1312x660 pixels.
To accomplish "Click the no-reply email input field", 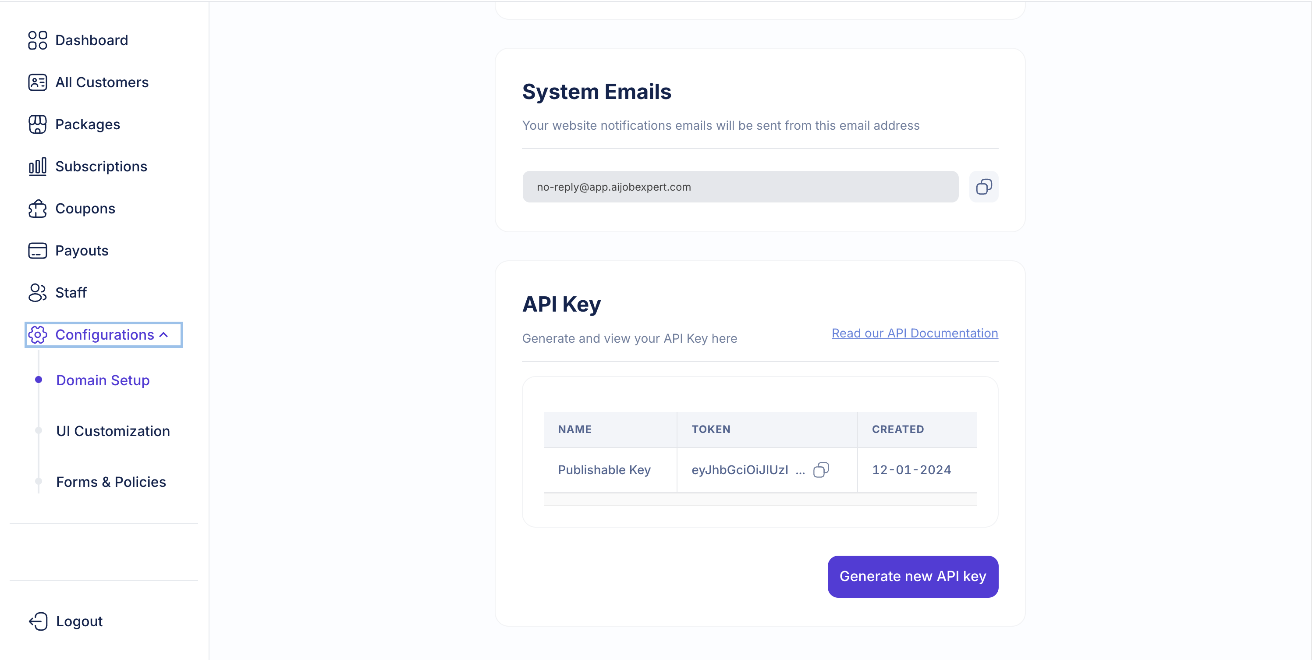I will 740,187.
